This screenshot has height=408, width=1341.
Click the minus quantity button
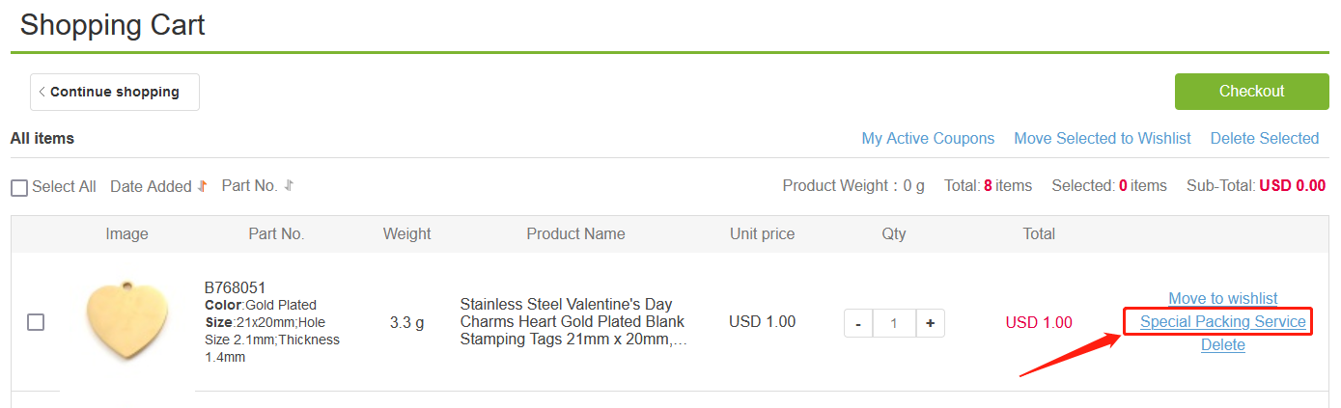click(858, 324)
